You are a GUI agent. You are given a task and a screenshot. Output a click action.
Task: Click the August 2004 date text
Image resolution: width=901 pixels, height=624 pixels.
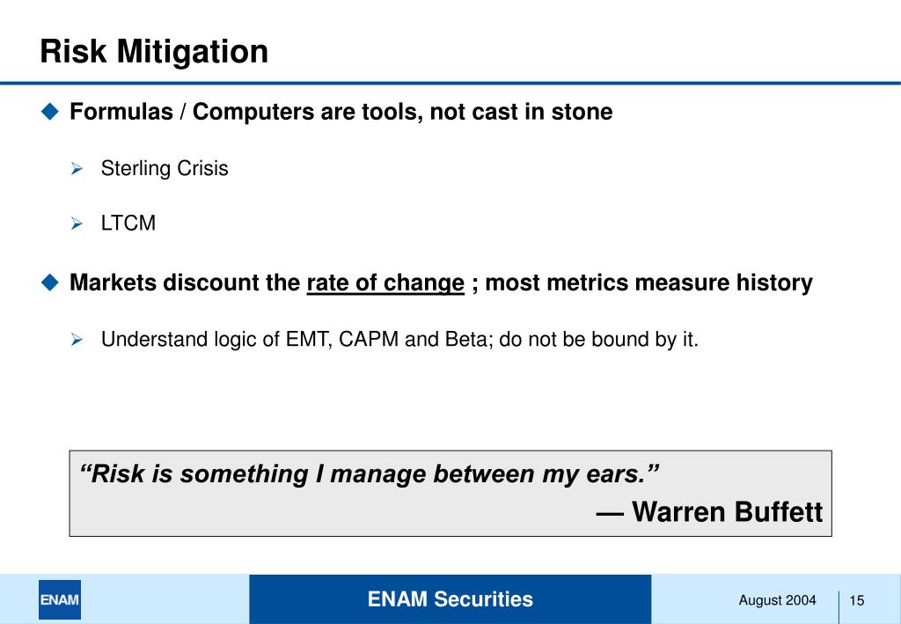point(778,600)
